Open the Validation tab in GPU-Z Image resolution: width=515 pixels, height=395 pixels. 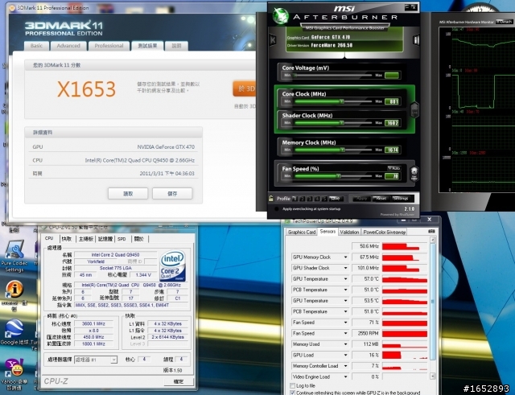[x=349, y=232]
